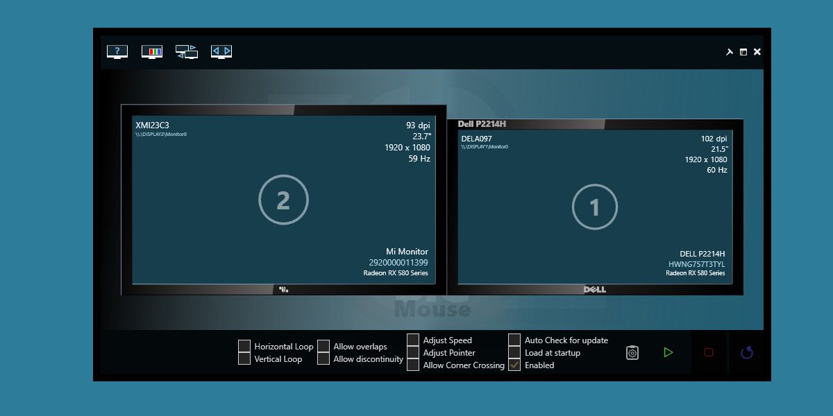
Task: Open the color bars monitor pattern icon
Action: [152, 51]
